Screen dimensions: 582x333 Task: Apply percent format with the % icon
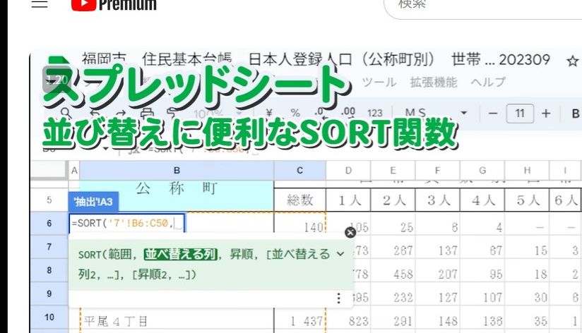click(x=295, y=114)
